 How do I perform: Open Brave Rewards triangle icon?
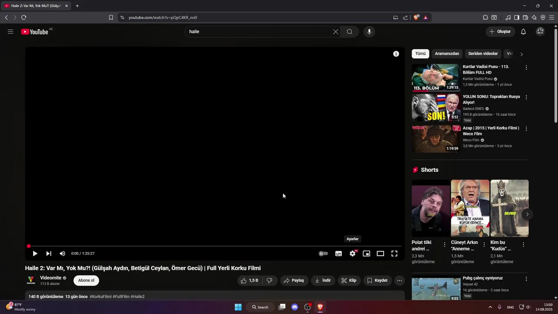click(425, 17)
